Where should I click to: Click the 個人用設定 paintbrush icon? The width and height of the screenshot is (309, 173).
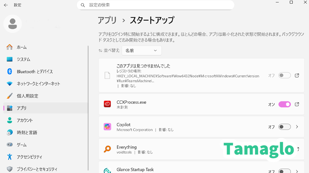tap(9, 96)
